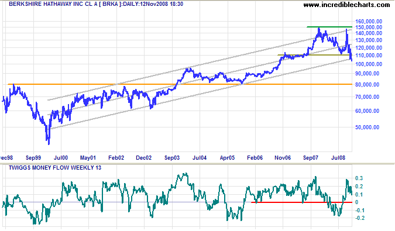This screenshot has width=395, height=231.
Task: Click the Jul04 date axis label
Action: point(200,158)
